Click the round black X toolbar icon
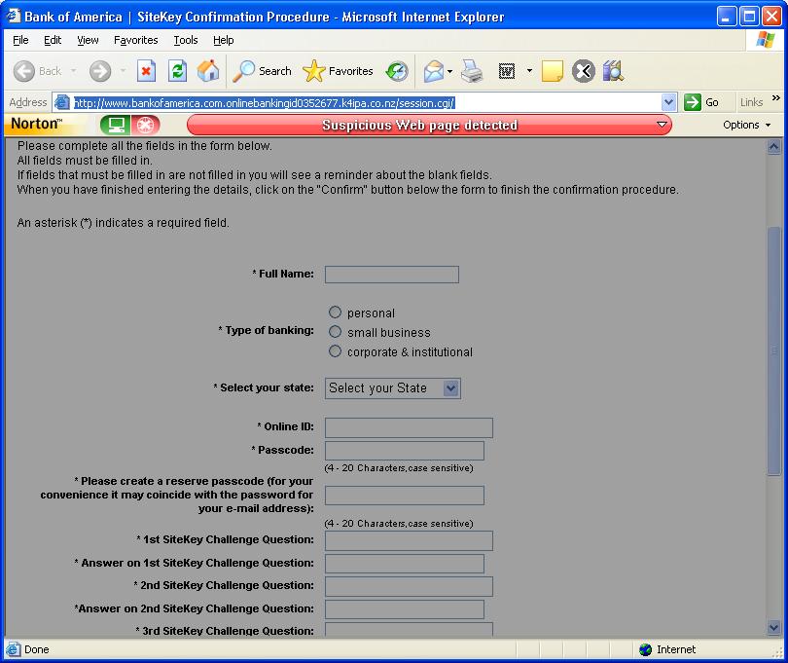Image resolution: width=788 pixels, height=663 pixels. pos(584,71)
